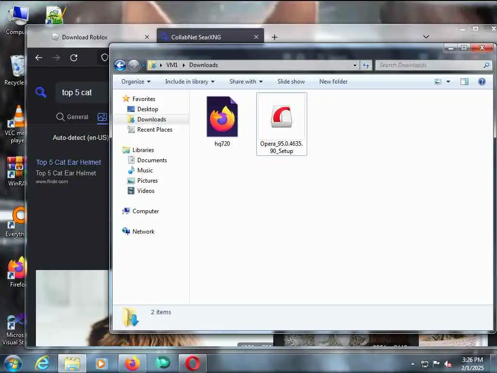The image size is (497, 373).
Task: Click the browser's forward arrow
Action: tap(56, 58)
